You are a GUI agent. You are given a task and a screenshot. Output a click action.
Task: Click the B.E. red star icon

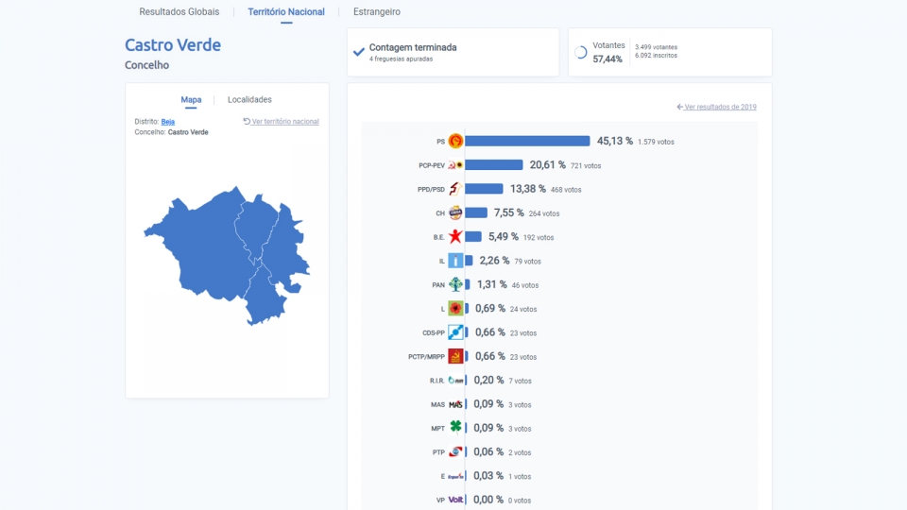point(455,236)
